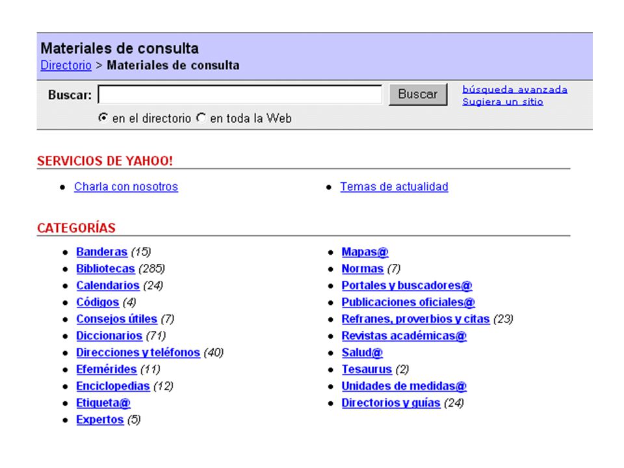624x468 pixels.
Task: Open the Expertos category
Action: 100,419
